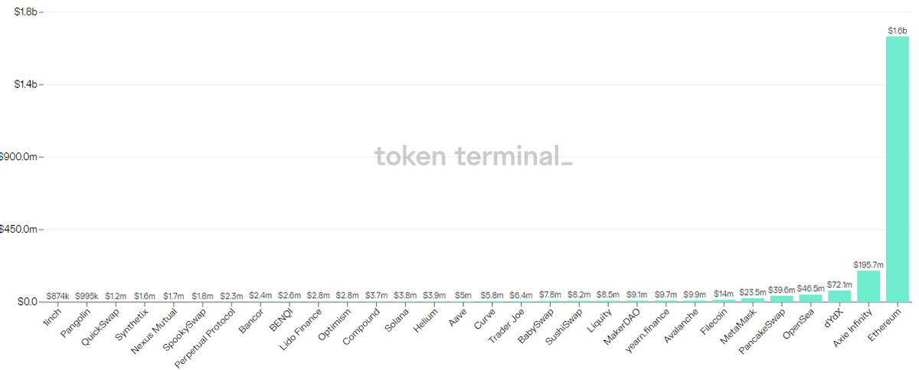Viewport: 919px width, 370px height.
Task: Select the OpenSea bar
Action: click(810, 298)
